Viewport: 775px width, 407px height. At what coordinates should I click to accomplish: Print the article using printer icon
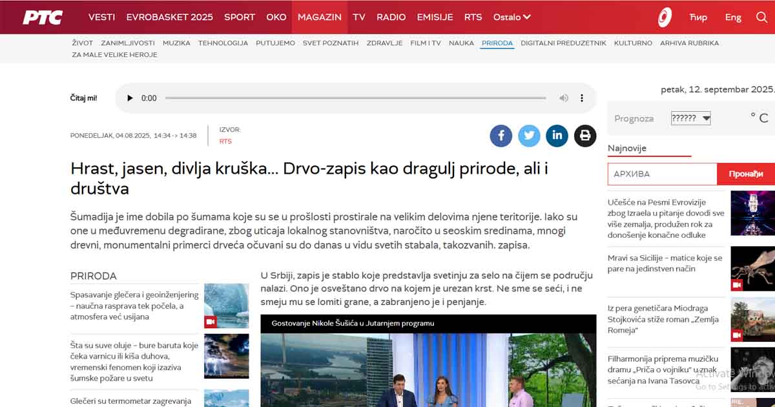coord(585,136)
